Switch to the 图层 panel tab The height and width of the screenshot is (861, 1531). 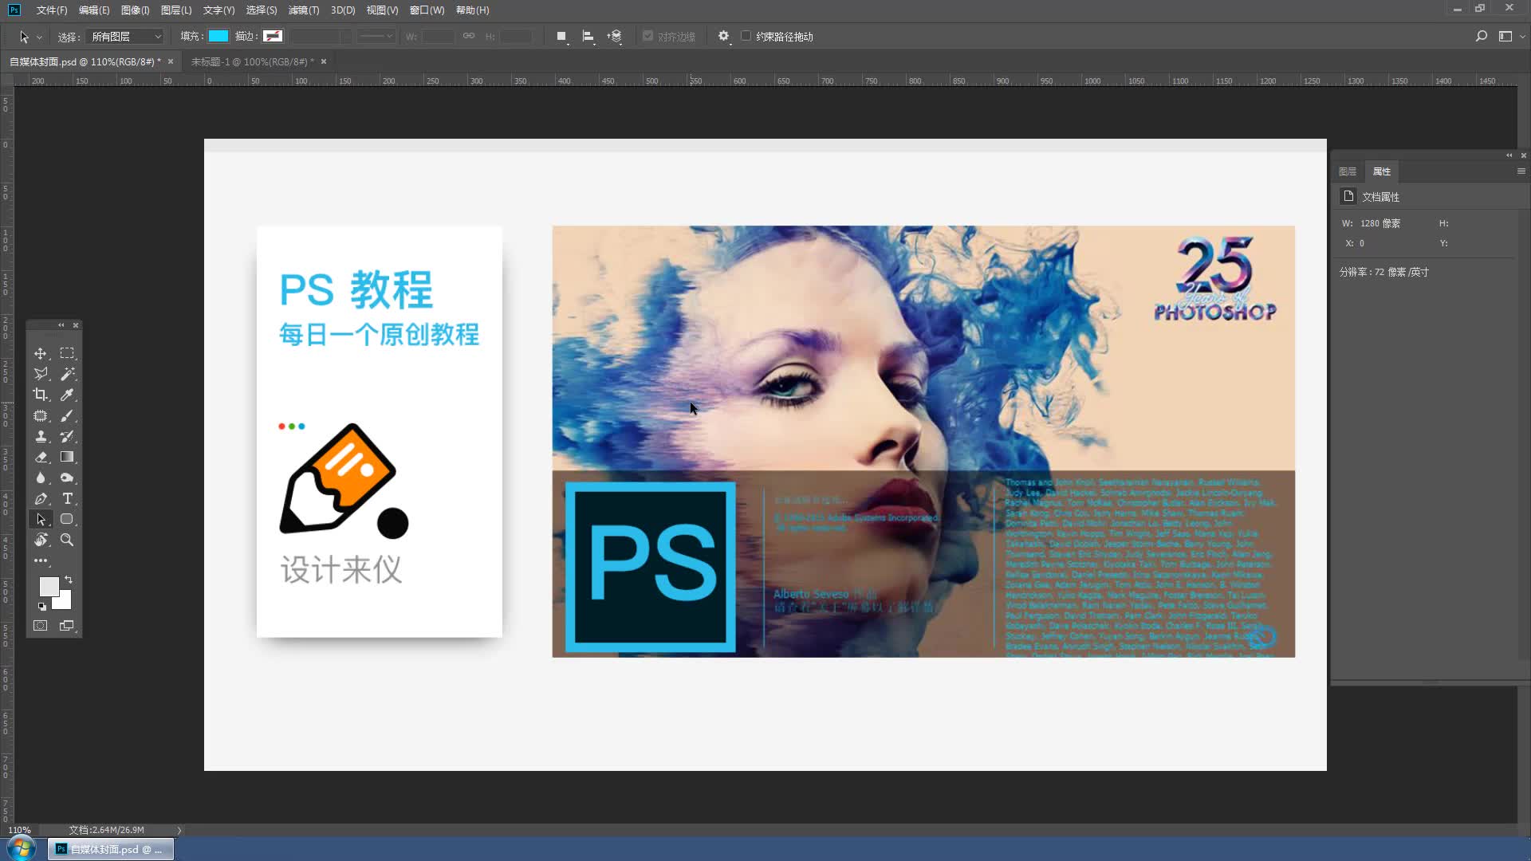(1348, 171)
